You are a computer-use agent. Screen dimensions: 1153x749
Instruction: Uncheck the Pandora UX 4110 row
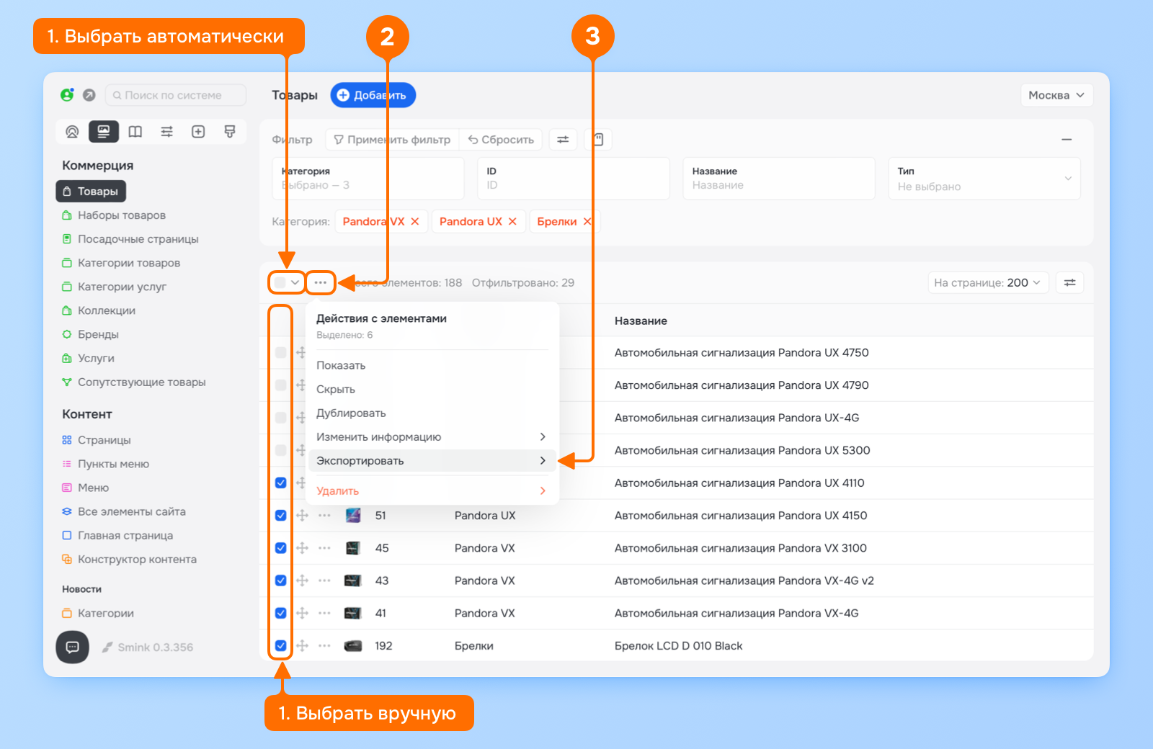281,483
